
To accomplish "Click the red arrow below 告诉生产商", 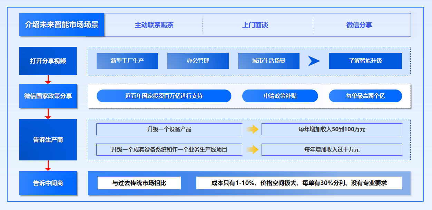I will (x=48, y=166).
